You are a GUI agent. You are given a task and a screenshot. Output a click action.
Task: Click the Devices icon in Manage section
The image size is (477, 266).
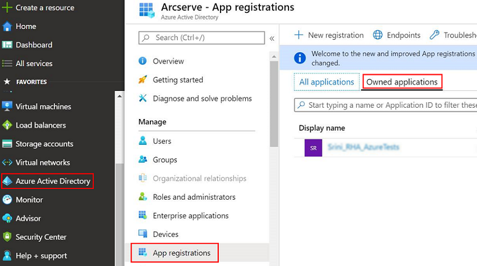pyautogui.click(x=143, y=234)
